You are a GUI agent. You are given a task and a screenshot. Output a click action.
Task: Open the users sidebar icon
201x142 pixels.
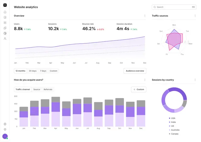tap(5, 39)
